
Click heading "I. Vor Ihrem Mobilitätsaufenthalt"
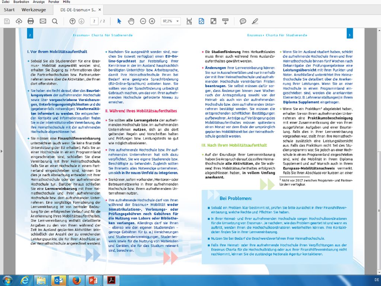pos(57,52)
